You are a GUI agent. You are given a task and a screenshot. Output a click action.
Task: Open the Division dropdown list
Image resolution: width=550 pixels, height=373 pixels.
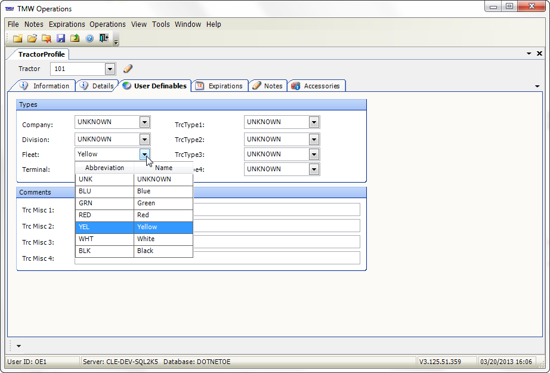pyautogui.click(x=144, y=140)
